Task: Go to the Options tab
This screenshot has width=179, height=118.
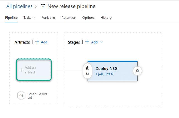Action: (x=88, y=18)
